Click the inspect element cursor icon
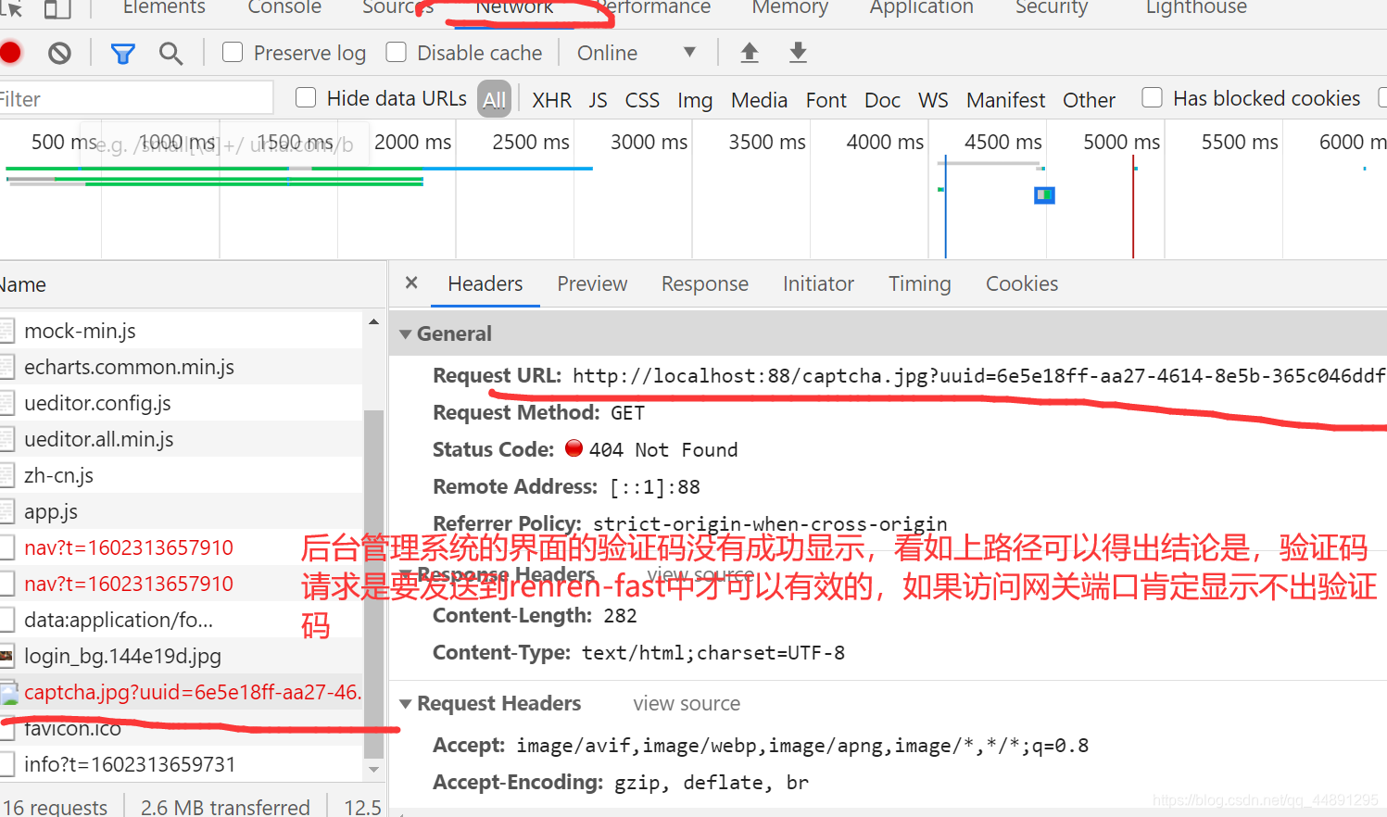Screen dimensions: 1387x817 pyautogui.click(x=11, y=8)
